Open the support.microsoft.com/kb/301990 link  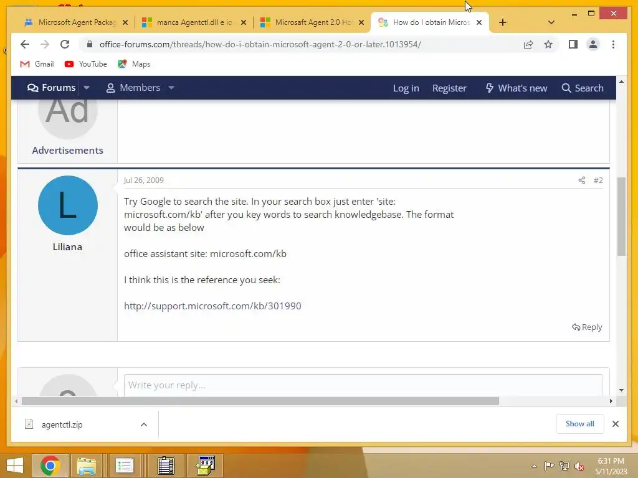click(x=212, y=306)
